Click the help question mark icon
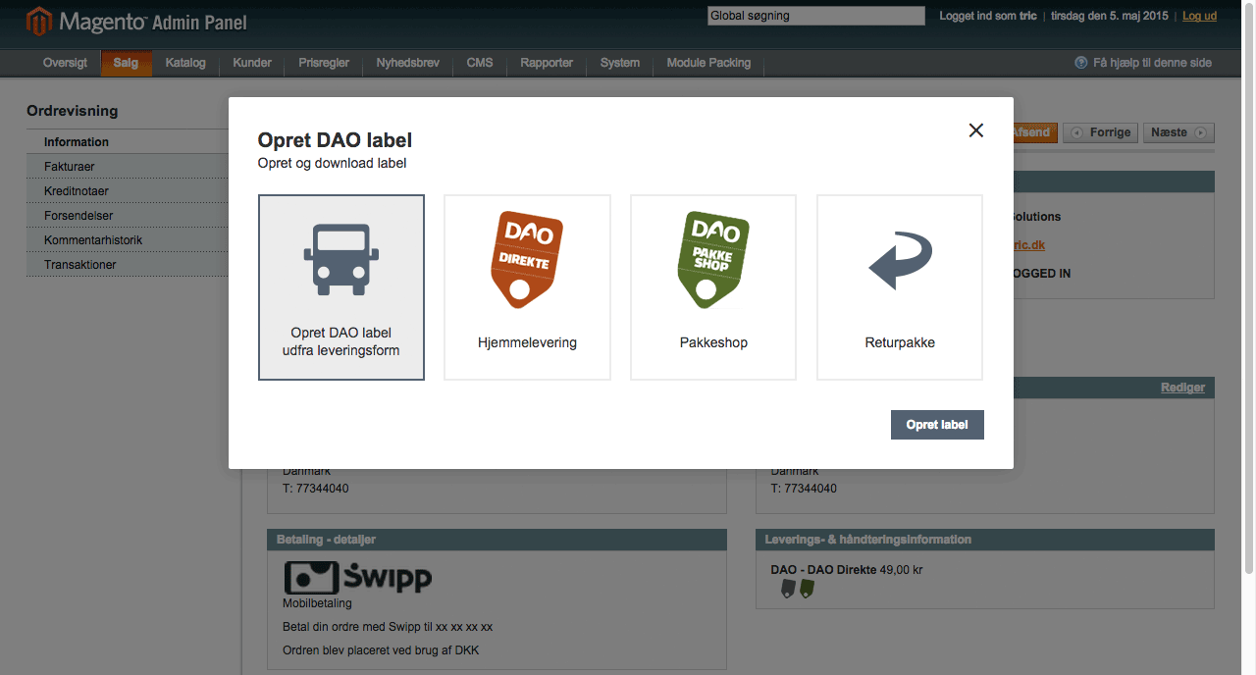The width and height of the screenshot is (1256, 675). pyautogui.click(x=1081, y=63)
